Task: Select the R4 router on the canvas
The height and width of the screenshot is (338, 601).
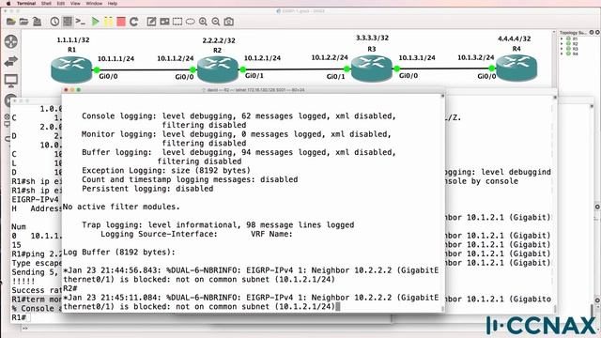Action: click(516, 68)
